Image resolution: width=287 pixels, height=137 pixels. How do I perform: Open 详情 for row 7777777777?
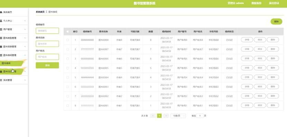(247, 49)
